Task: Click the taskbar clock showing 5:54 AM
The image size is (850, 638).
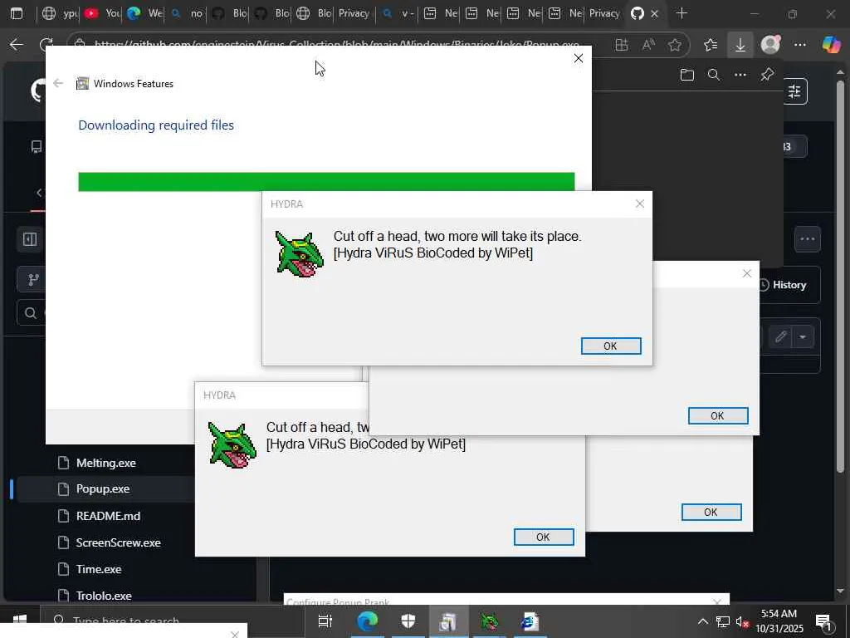Action: pos(779,621)
